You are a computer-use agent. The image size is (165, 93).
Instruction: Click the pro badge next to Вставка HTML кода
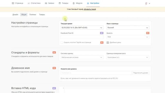click(x=54, y=88)
